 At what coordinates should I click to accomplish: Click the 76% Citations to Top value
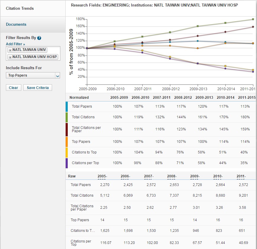coord(180,152)
